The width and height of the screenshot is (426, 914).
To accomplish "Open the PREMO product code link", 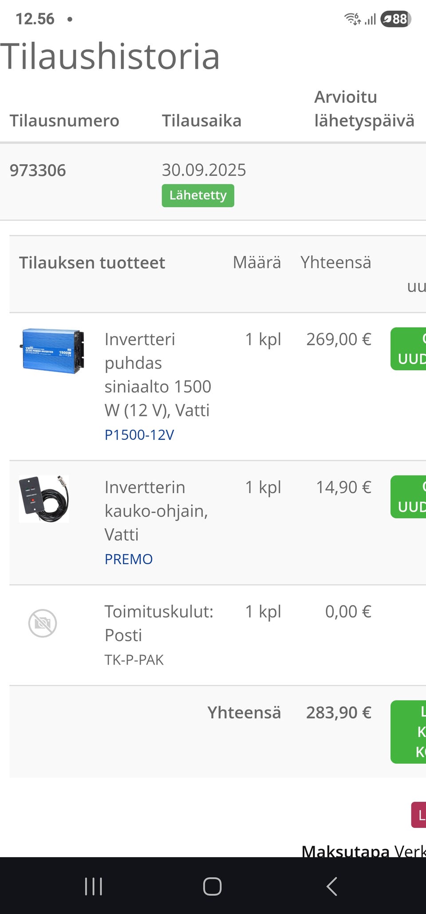I will [128, 559].
